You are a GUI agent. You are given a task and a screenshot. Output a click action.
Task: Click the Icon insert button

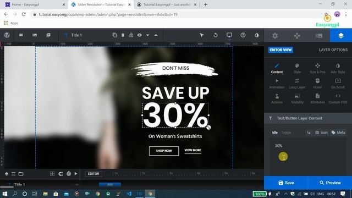(x=321, y=133)
